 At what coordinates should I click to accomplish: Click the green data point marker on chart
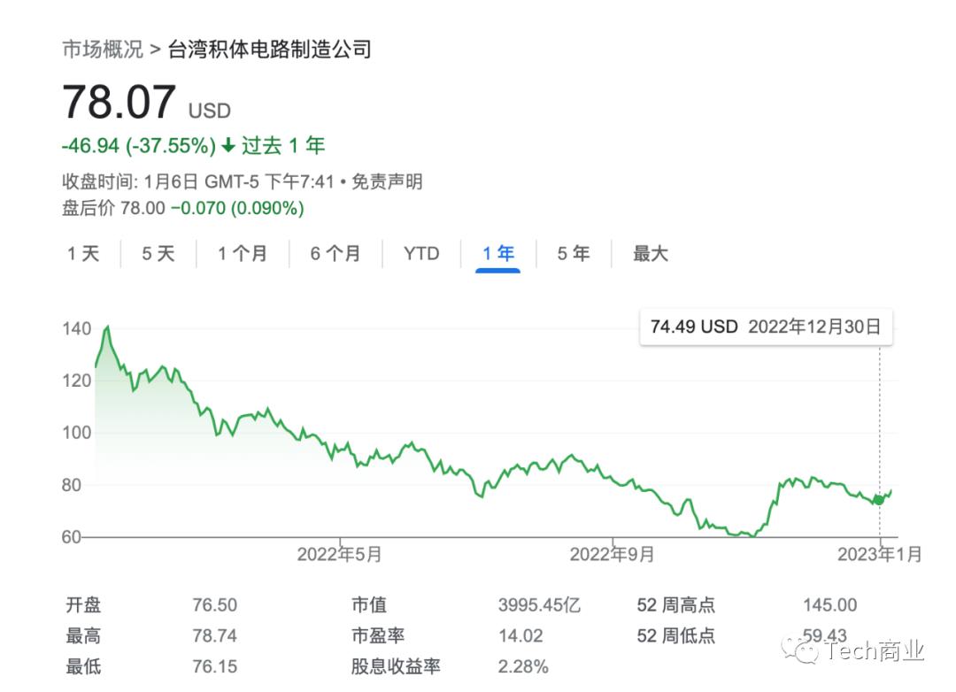coord(879,500)
